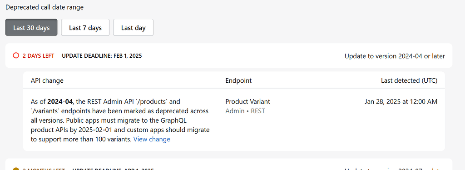
Task: Expand the partially visible Apr 1 deadline card
Action: (229, 165)
